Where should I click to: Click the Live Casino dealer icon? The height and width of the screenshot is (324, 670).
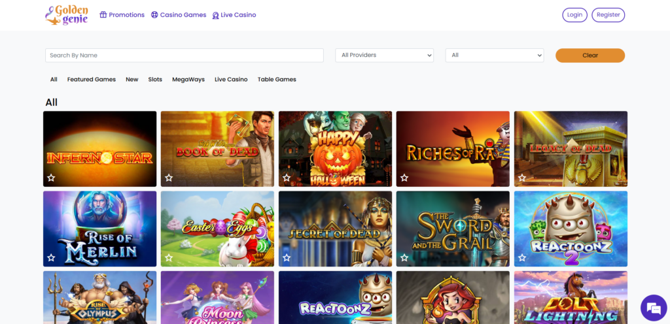click(216, 15)
